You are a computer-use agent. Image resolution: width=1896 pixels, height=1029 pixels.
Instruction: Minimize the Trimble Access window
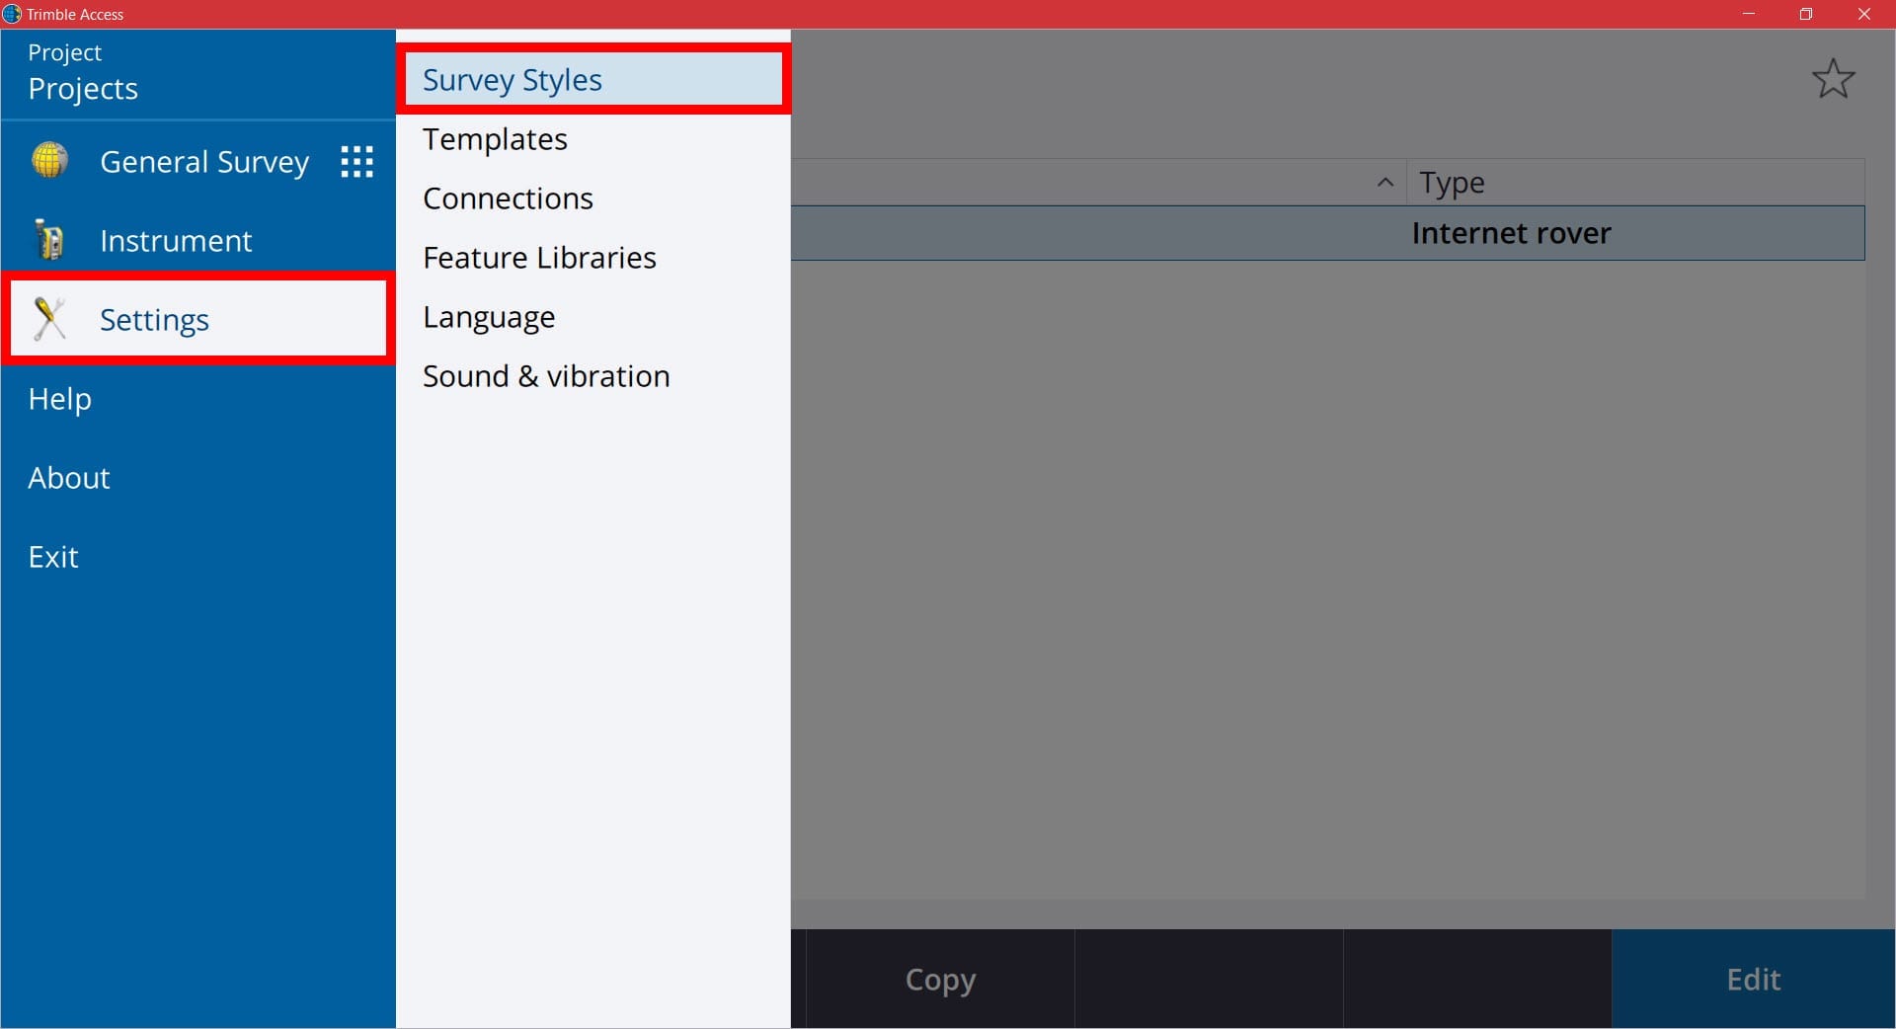click(x=1748, y=14)
